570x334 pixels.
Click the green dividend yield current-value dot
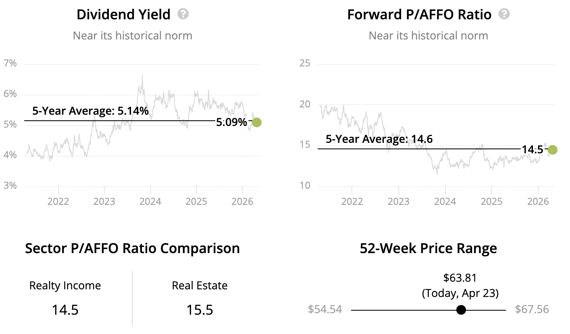coord(256,122)
